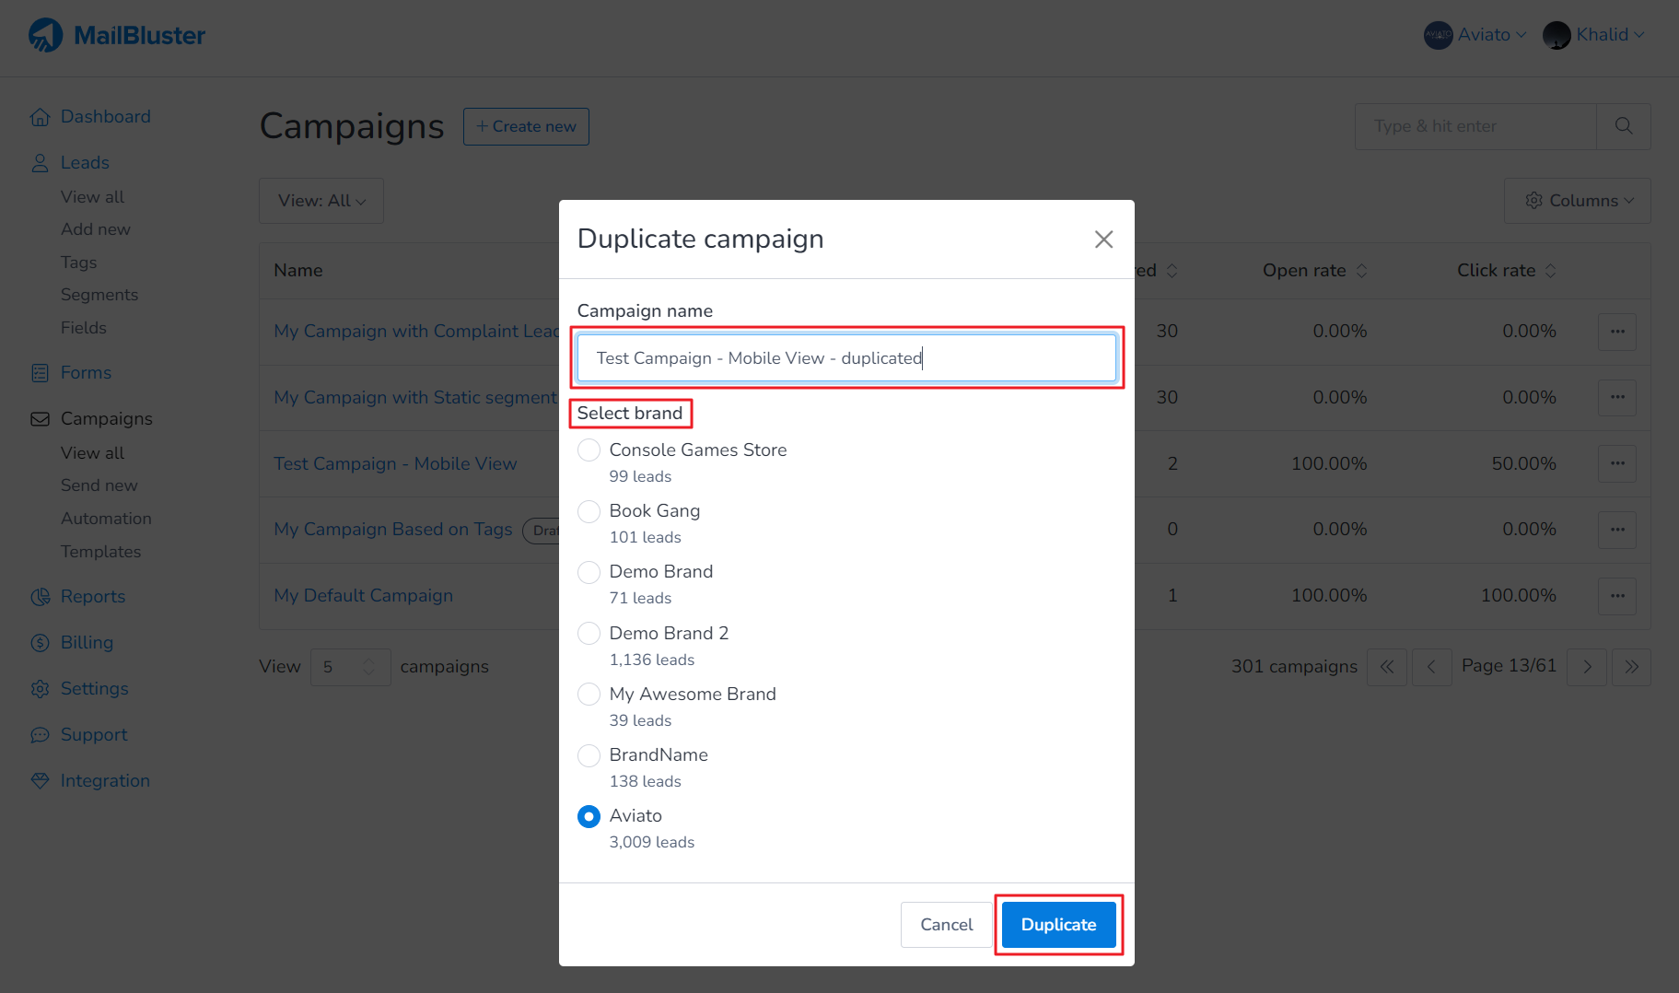Click the Dashboard home icon
Image resolution: width=1679 pixels, height=993 pixels.
(x=40, y=117)
